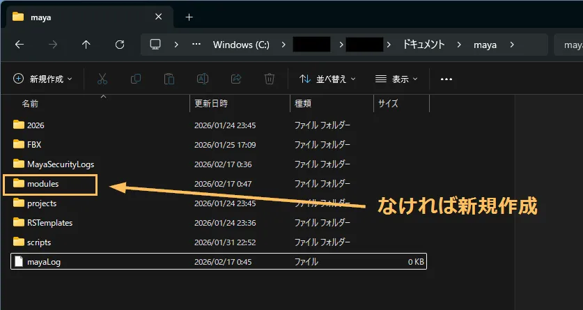583x310 pixels.
Task: Click the Share icon in toolbar
Action: [x=236, y=79]
